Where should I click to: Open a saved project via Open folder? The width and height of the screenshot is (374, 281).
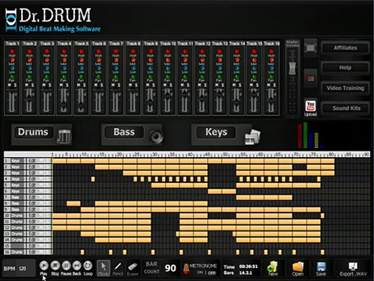pyautogui.click(x=297, y=268)
